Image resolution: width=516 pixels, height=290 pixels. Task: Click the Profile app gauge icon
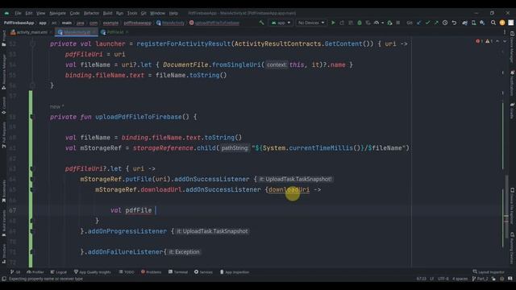(x=377, y=23)
